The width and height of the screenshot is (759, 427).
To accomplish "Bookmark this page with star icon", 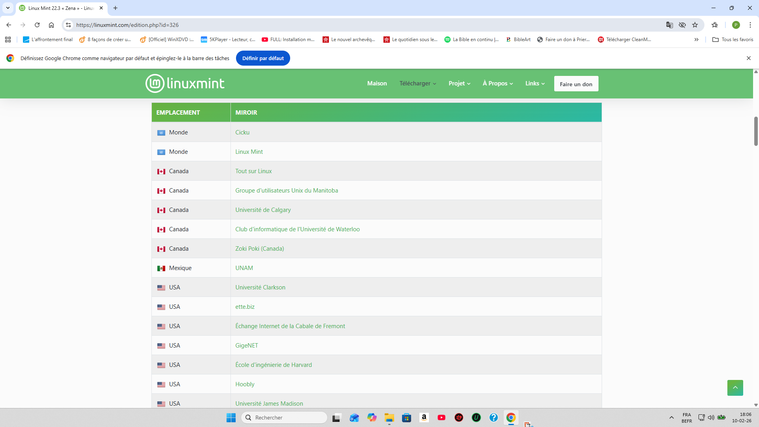I will point(695,25).
